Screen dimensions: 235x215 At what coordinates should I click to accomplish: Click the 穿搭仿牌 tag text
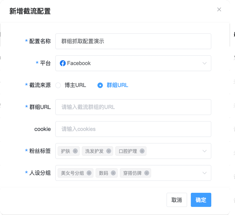click(132, 173)
